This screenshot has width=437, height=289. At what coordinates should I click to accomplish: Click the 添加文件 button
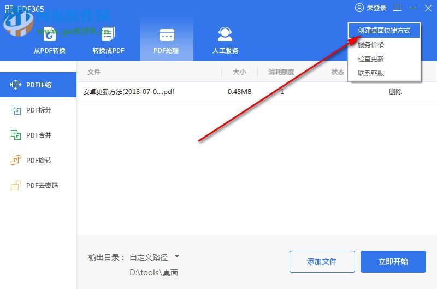click(322, 262)
